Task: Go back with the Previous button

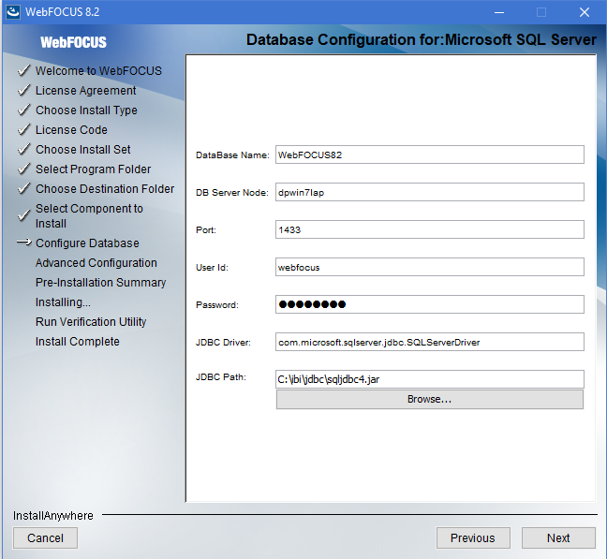Action: tap(473, 538)
